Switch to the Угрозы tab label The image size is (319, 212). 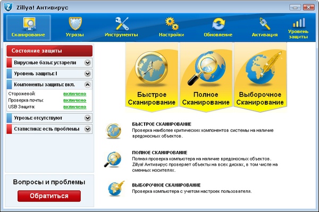(75, 35)
